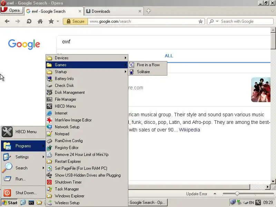276x207 pixels.
Task: Click the EN language indicator in tray
Action: pos(252,203)
